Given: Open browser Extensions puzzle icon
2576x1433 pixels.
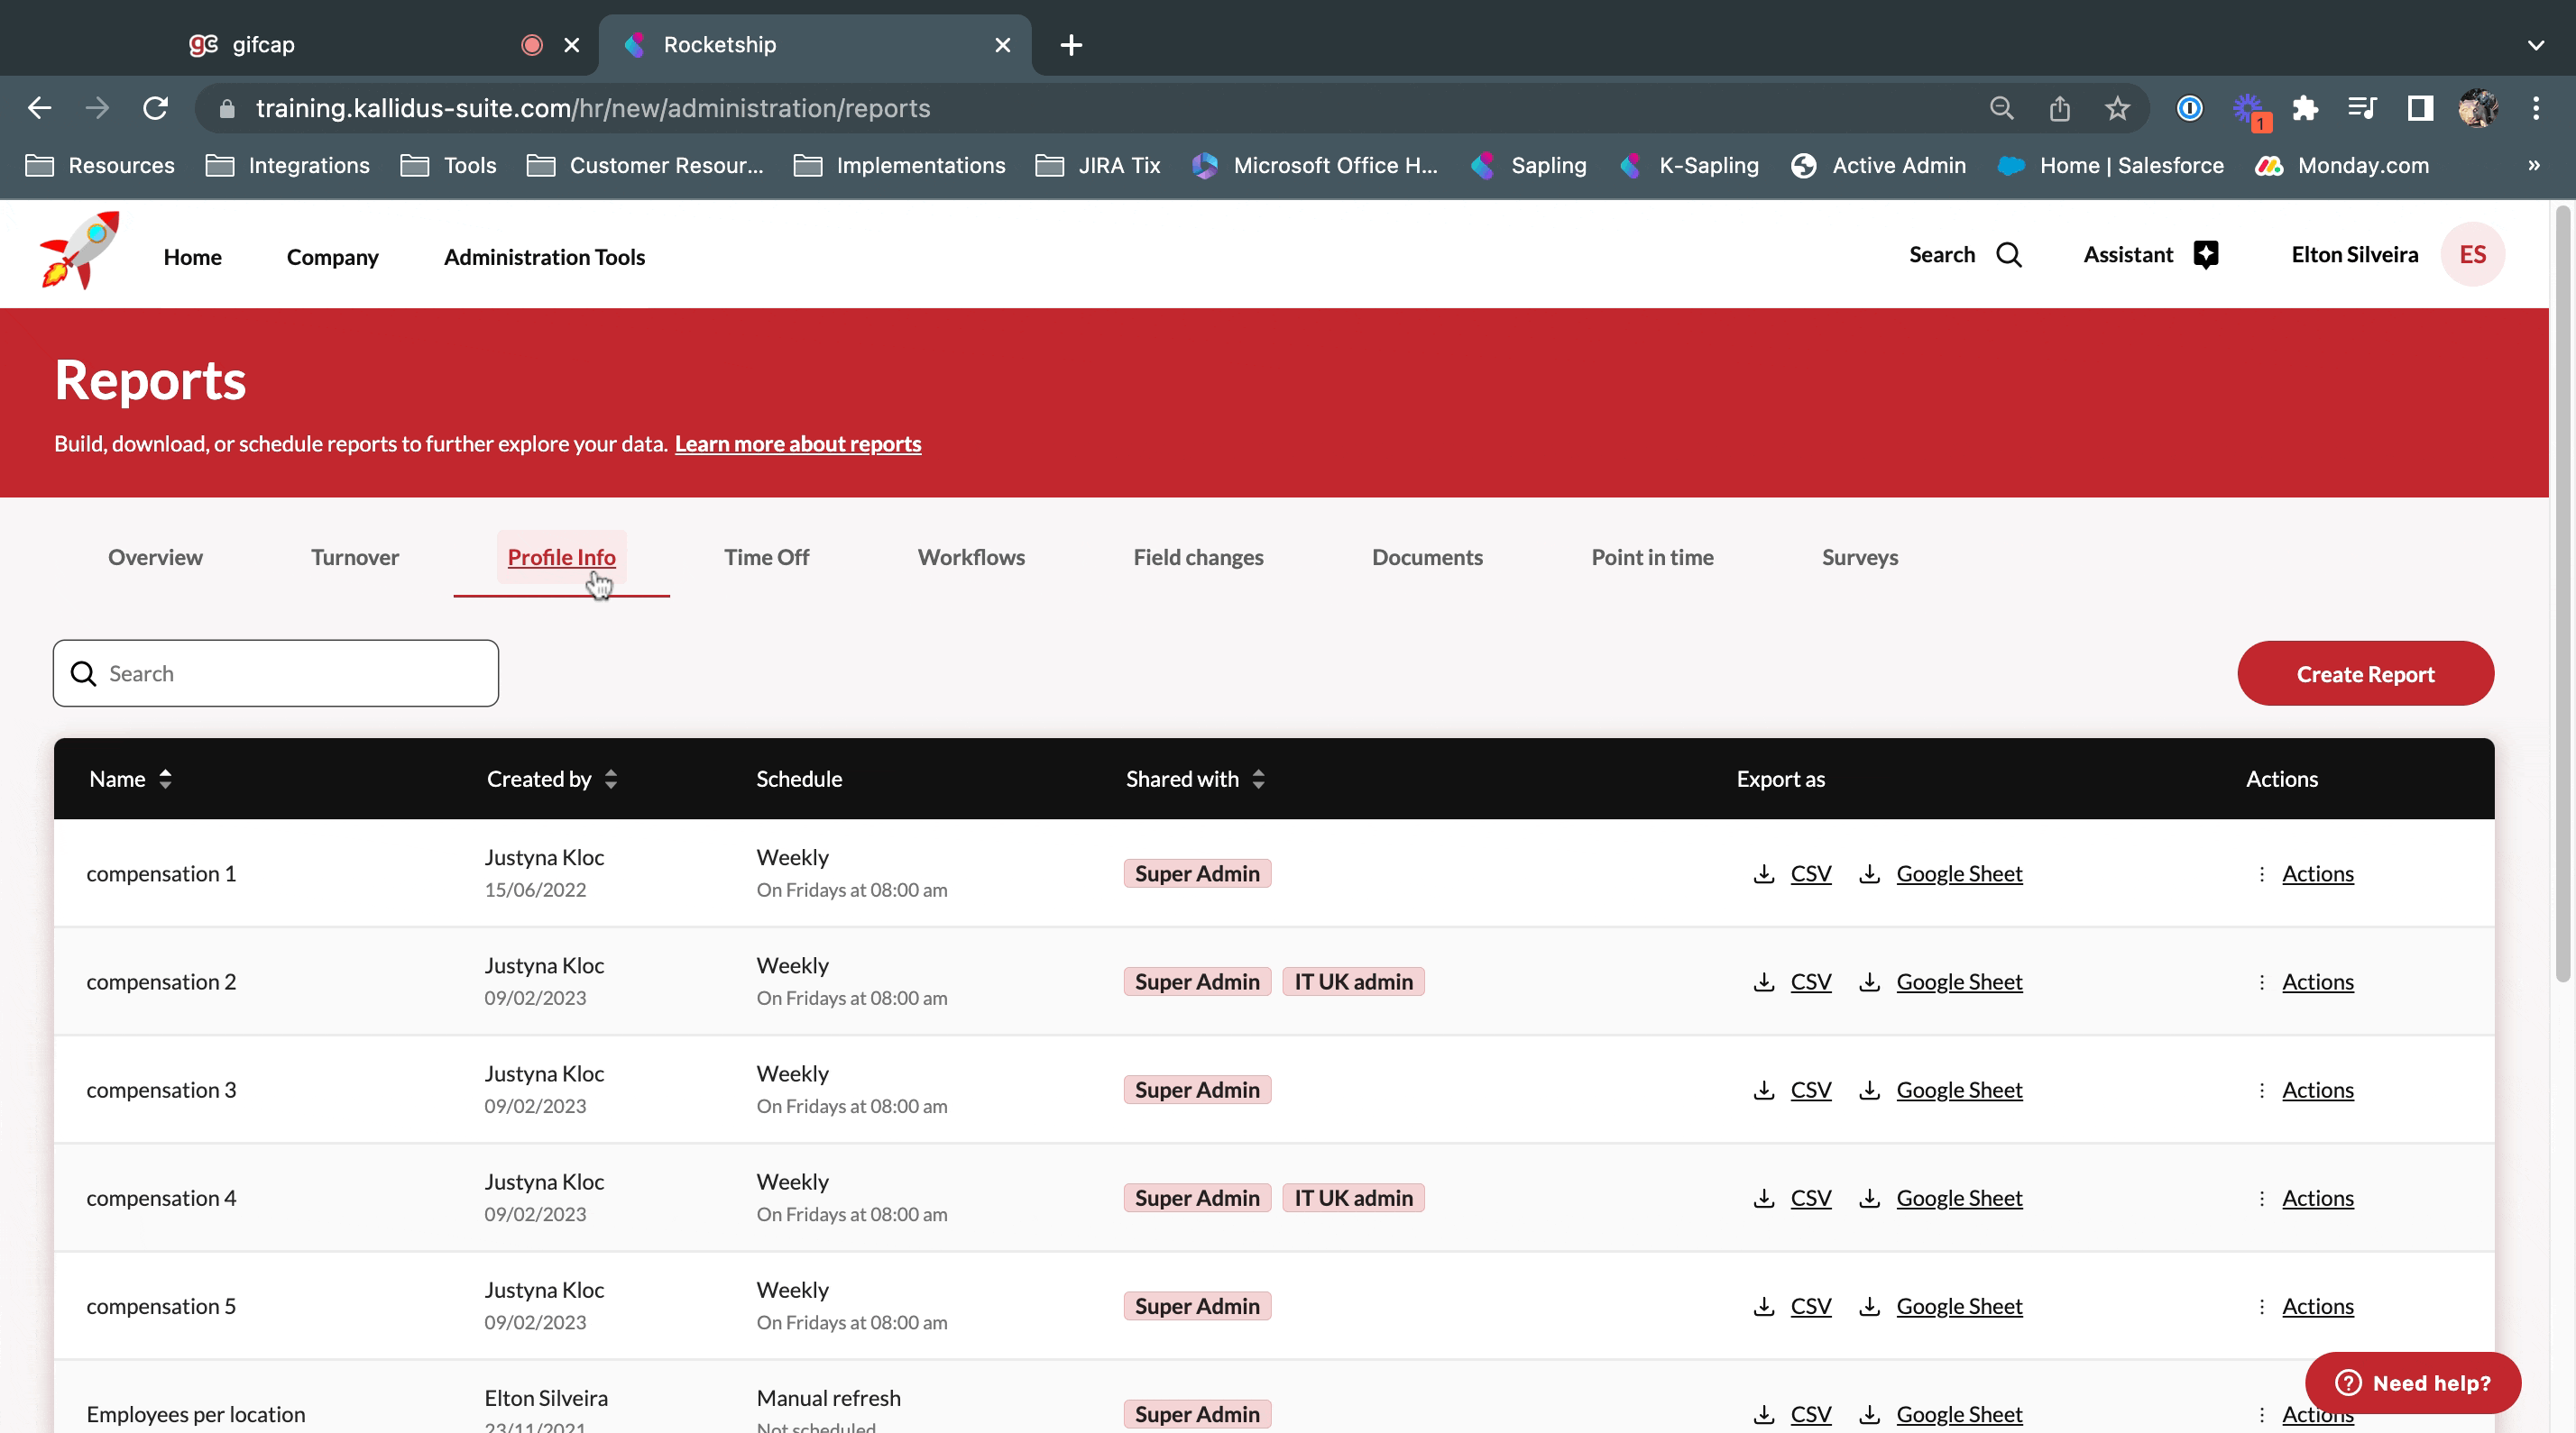Looking at the screenshot, I should point(2304,108).
